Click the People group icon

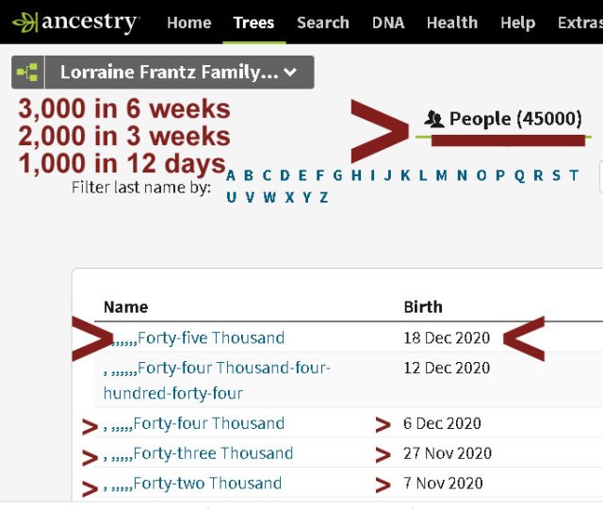[x=434, y=119]
